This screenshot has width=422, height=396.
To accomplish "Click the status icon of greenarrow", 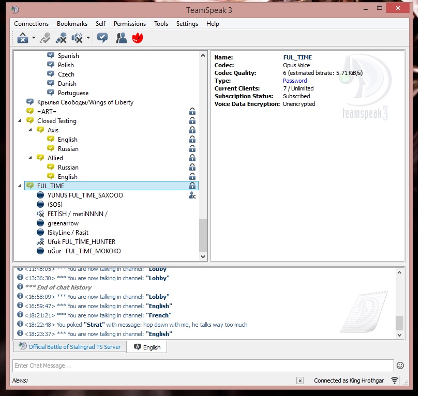I will 40,223.
